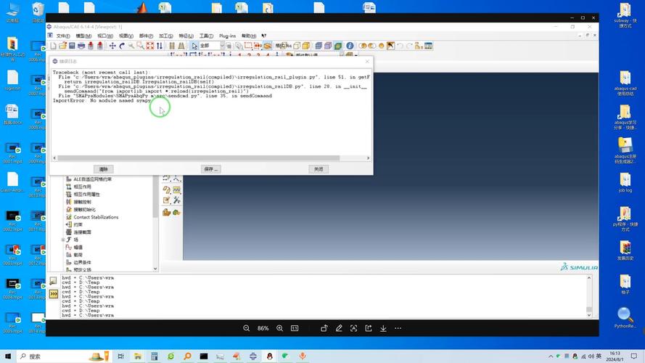Viewport: 645px width, 363px height.
Task: Click the 清除 button in error dialog
Action: 103,169
